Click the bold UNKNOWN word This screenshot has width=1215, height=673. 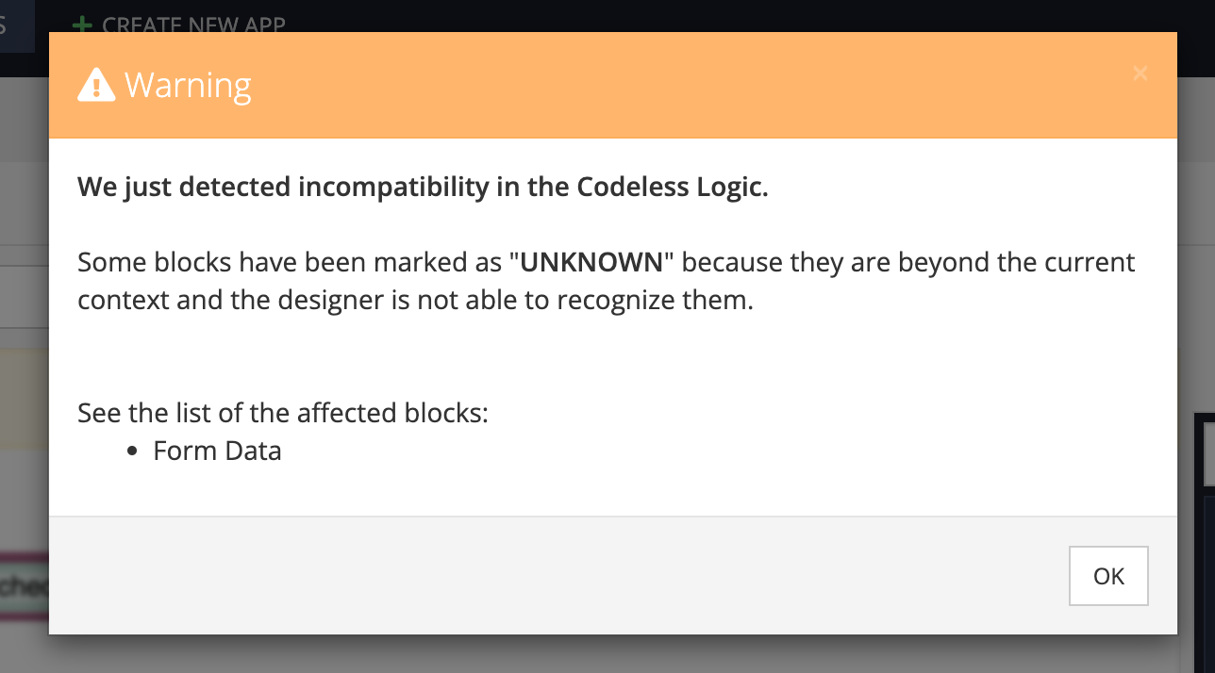click(592, 262)
